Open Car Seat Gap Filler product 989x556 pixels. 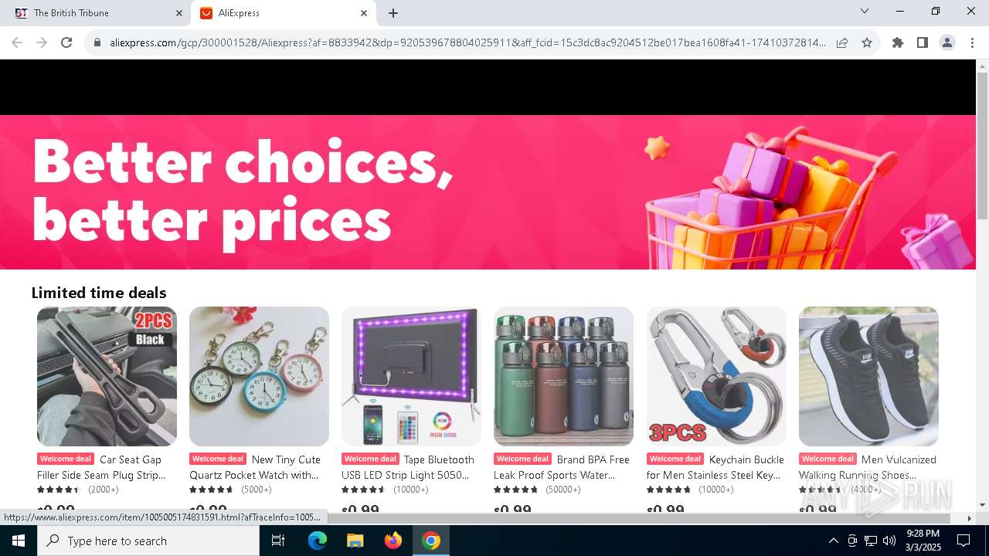(101, 467)
